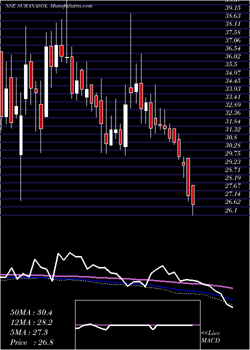250x350 pixels.
Task: Click the 36.02 price axis label
Action: point(233,56)
